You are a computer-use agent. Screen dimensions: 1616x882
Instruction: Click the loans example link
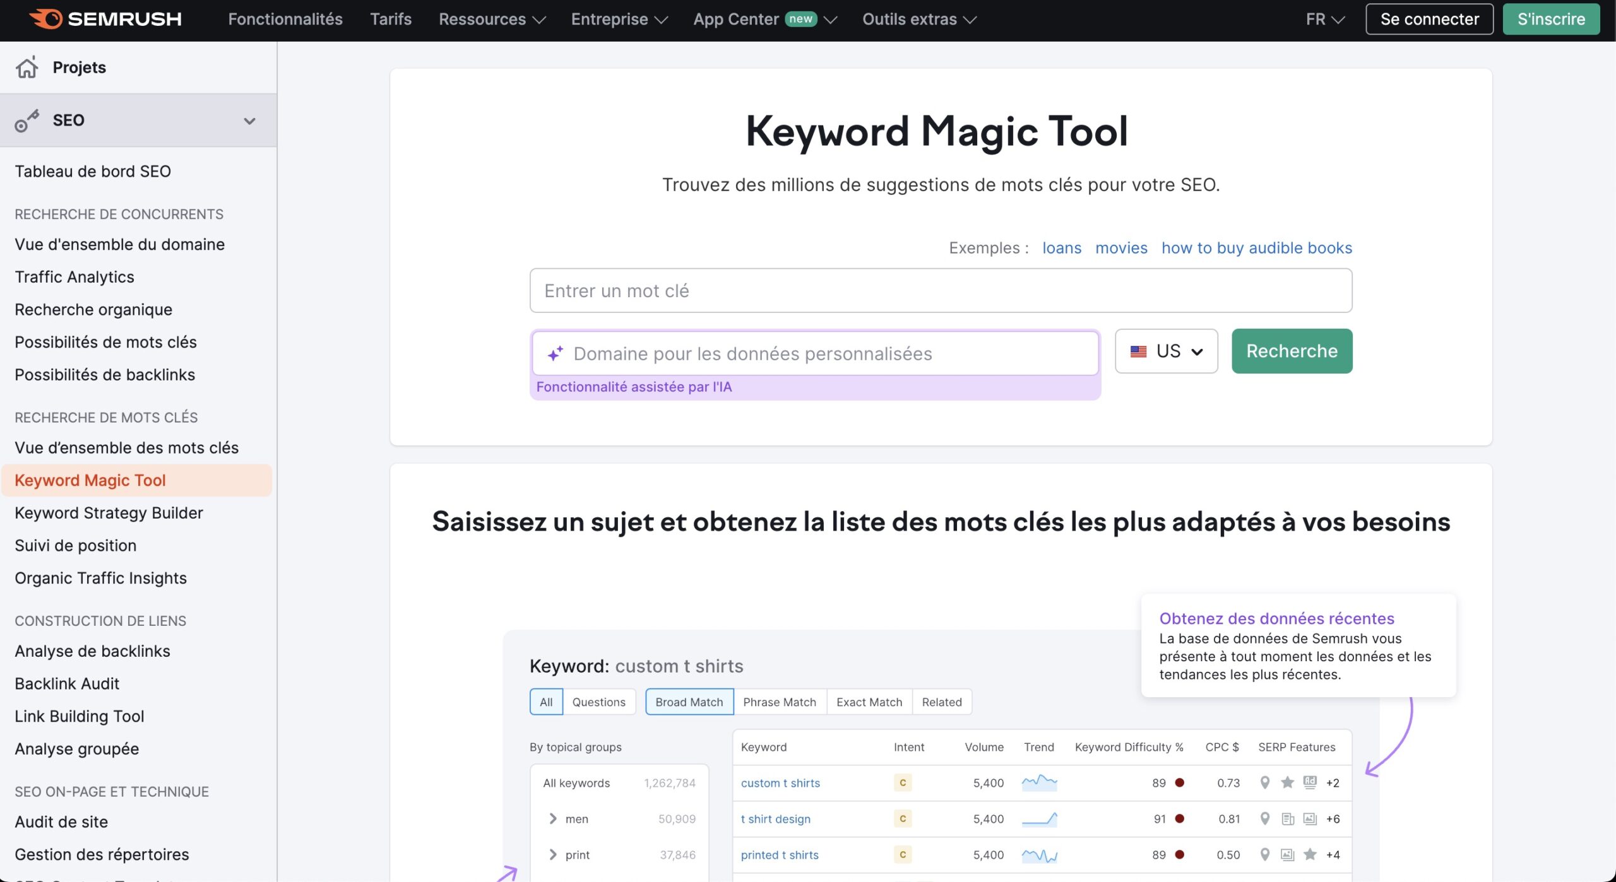click(1062, 248)
